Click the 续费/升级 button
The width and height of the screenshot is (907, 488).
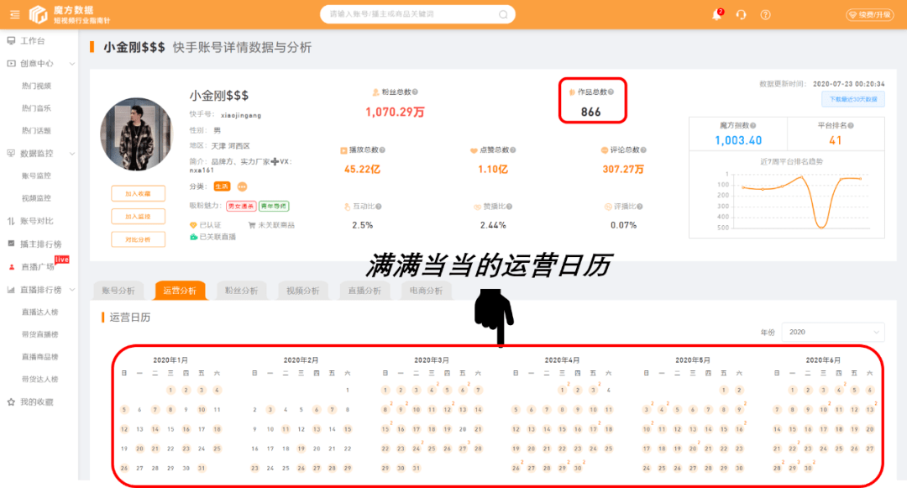click(870, 14)
